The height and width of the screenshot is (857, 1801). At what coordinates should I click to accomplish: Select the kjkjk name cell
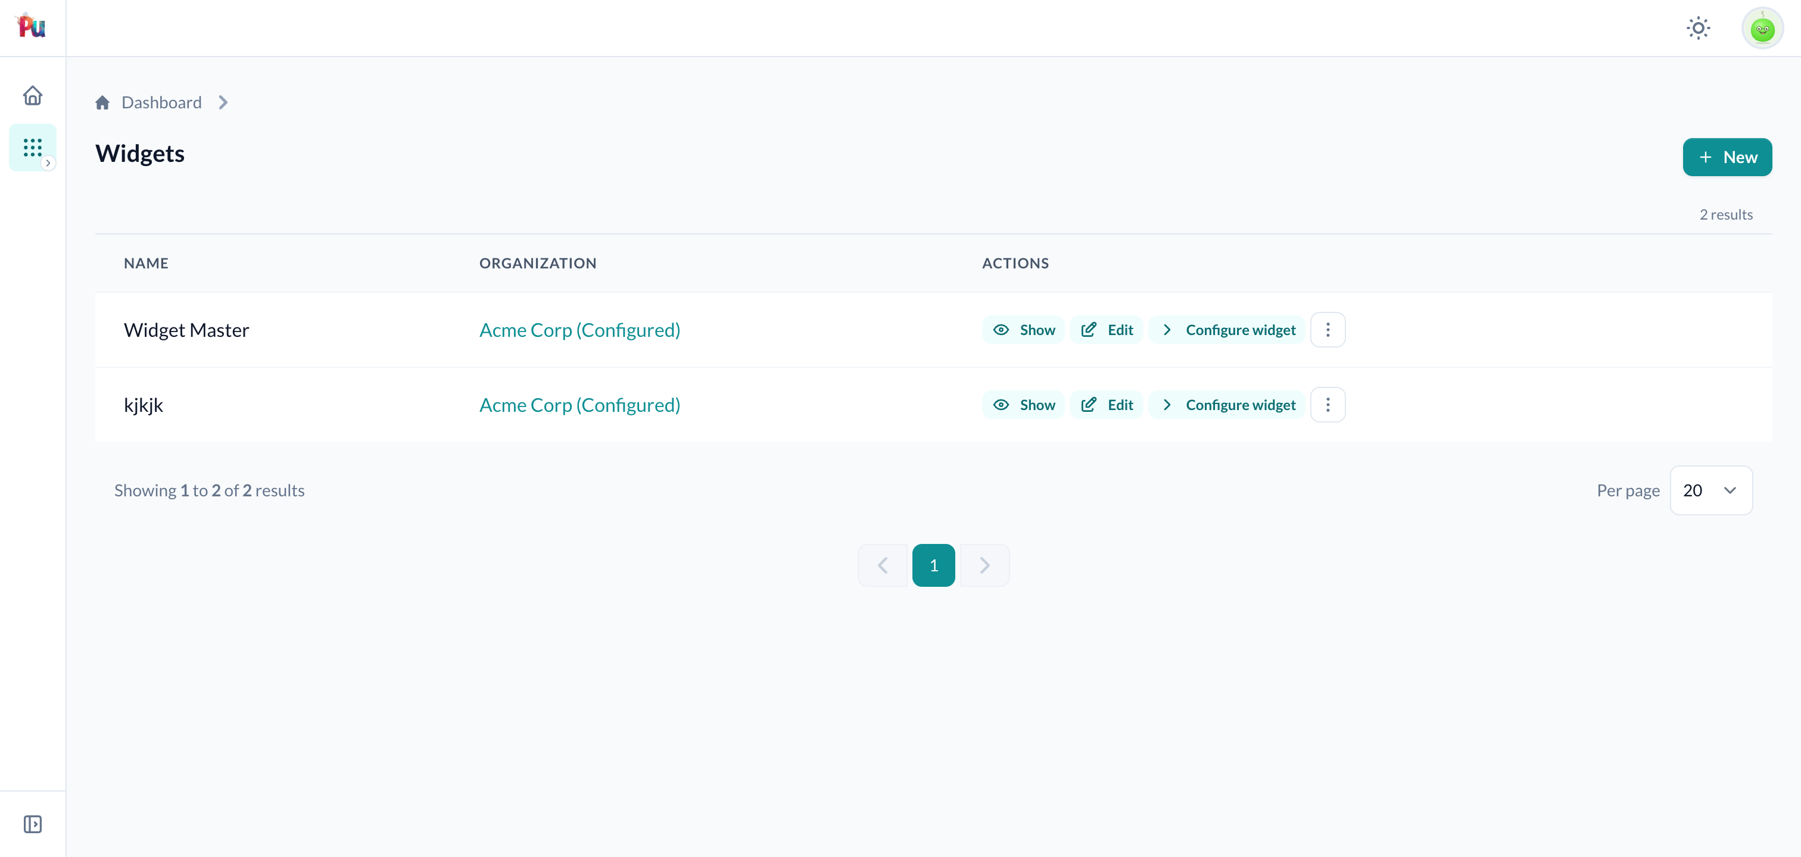point(144,405)
